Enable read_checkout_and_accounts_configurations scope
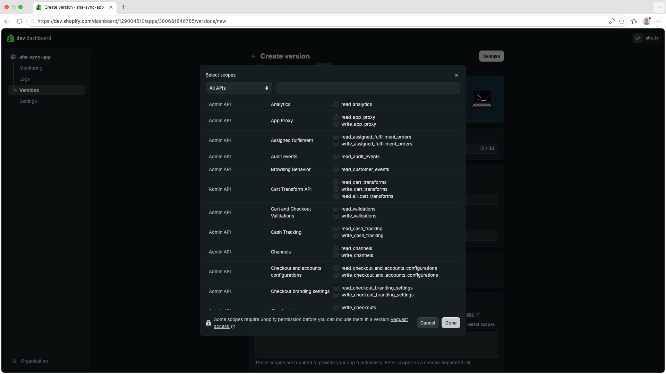The width and height of the screenshot is (666, 374). click(x=336, y=268)
